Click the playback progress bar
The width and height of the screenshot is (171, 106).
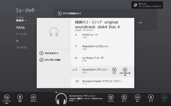(x=113, y=92)
